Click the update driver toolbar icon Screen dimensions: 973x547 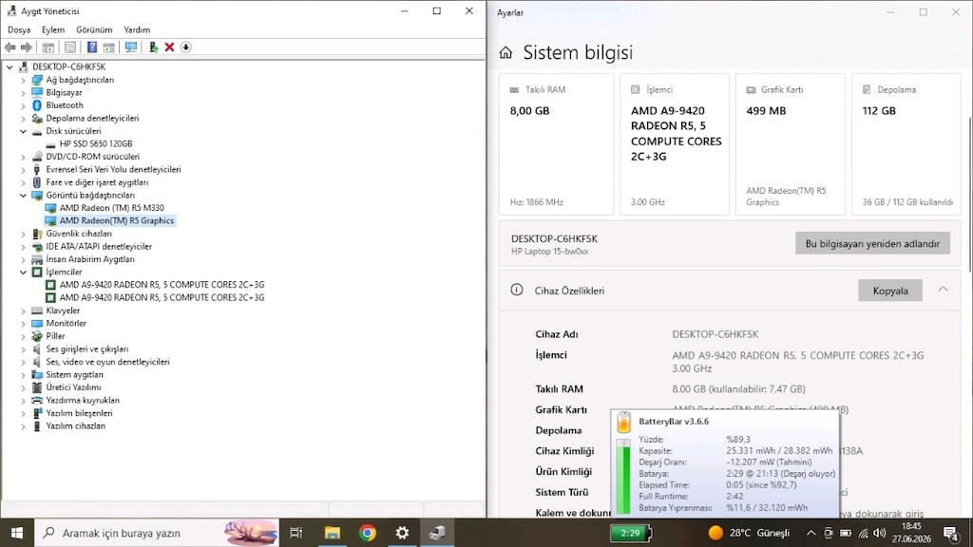153,47
